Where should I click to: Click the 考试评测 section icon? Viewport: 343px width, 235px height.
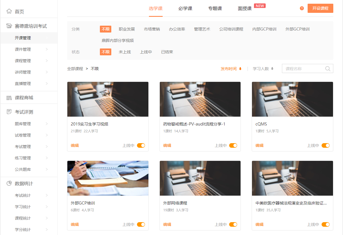(x=9, y=112)
